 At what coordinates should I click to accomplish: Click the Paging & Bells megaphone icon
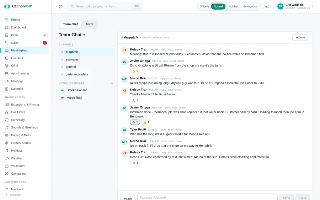point(7,135)
